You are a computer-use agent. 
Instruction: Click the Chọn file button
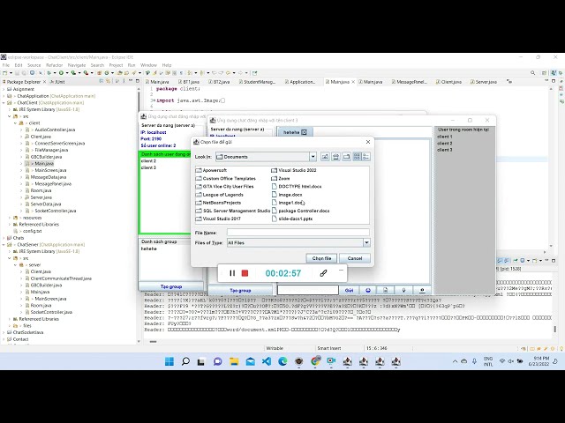[x=321, y=258]
